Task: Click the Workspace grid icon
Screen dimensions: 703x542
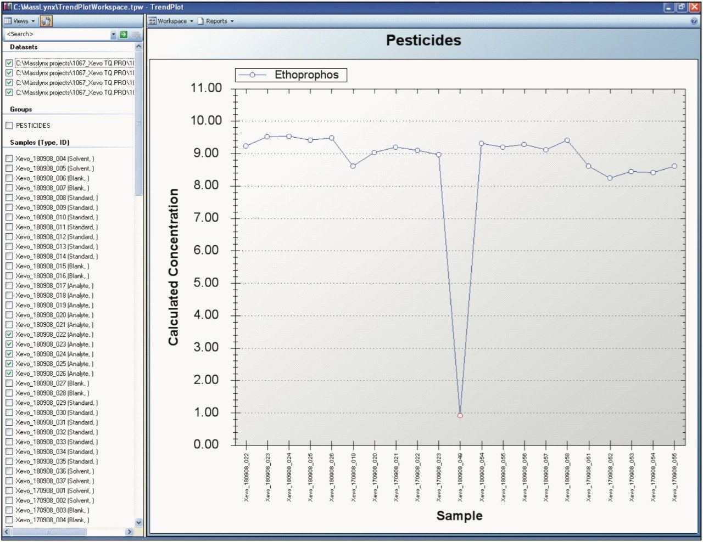Action: coord(152,21)
